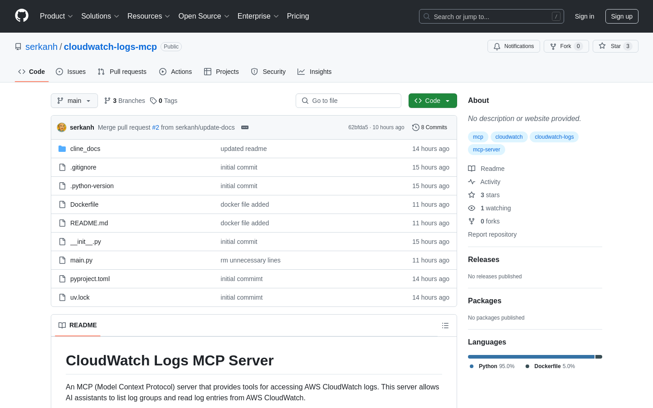Open Solutions dropdown menu
Screen dimensions: 653x408
tap(100, 16)
